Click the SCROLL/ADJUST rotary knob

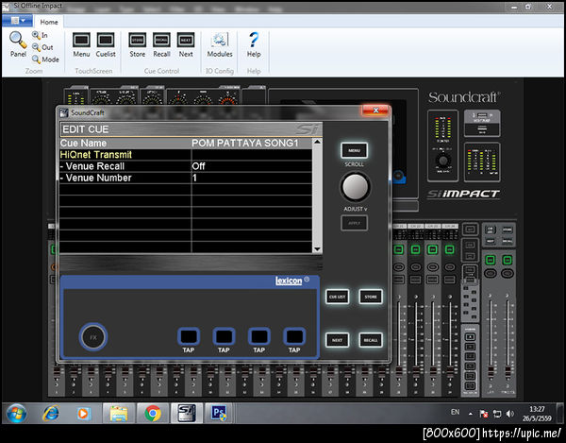354,185
